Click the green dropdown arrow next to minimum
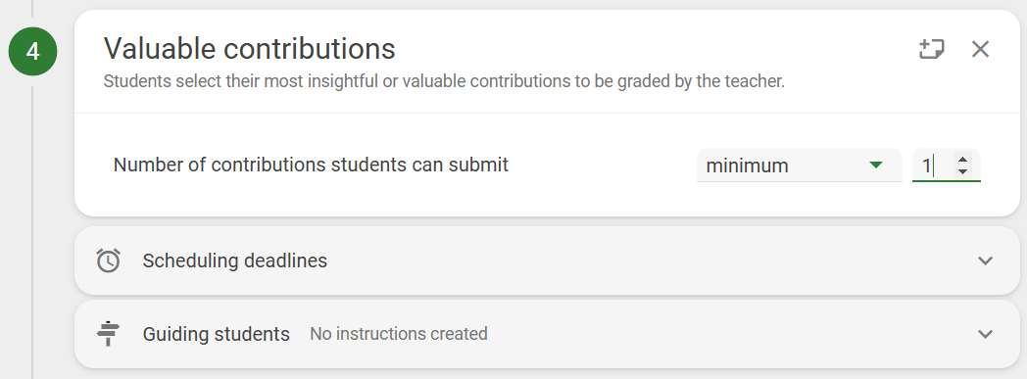1027x379 pixels. click(x=876, y=165)
